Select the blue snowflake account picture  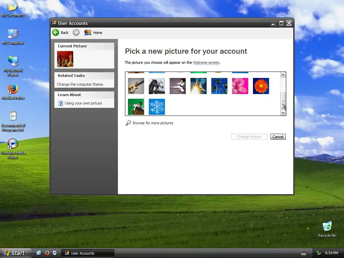(x=157, y=107)
